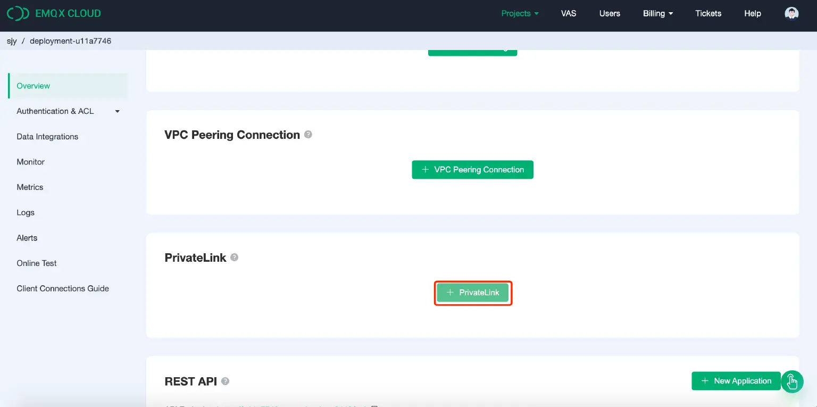Click the REST API help icon
Viewport: 817px width, 407px height.
pyautogui.click(x=224, y=381)
